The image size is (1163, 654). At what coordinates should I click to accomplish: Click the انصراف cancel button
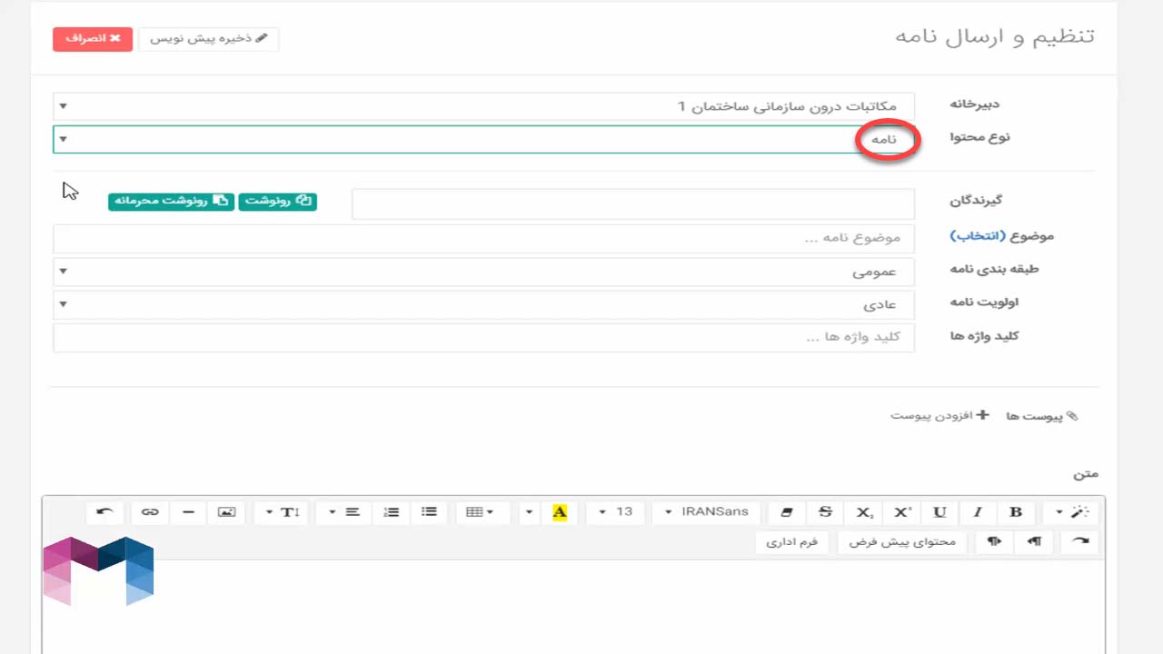[93, 39]
